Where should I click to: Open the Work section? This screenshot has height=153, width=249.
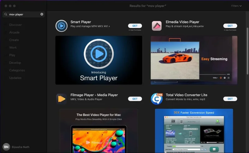click(13, 48)
